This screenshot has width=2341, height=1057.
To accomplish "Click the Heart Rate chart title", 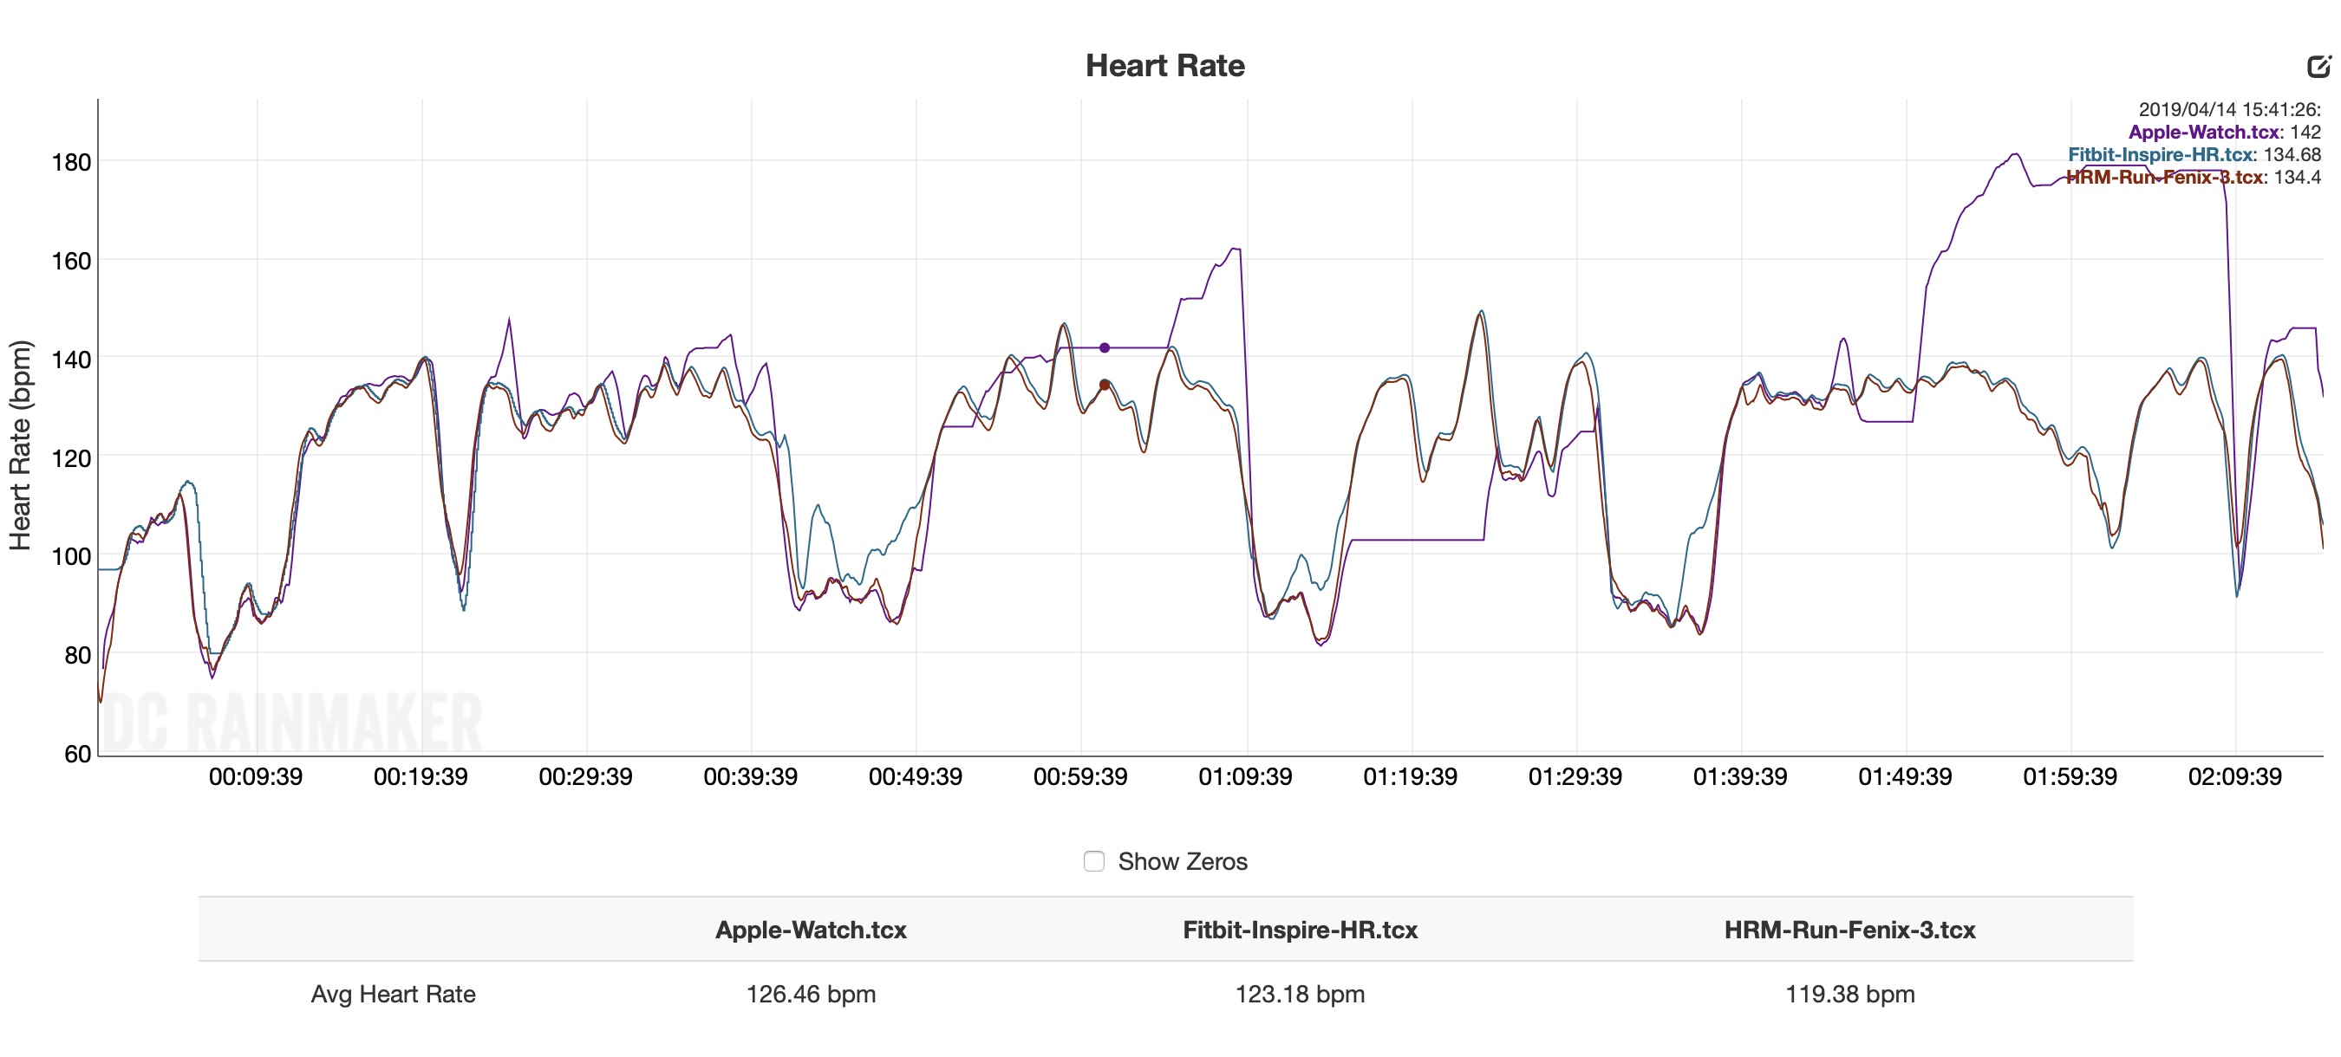I will pyautogui.click(x=1165, y=65).
